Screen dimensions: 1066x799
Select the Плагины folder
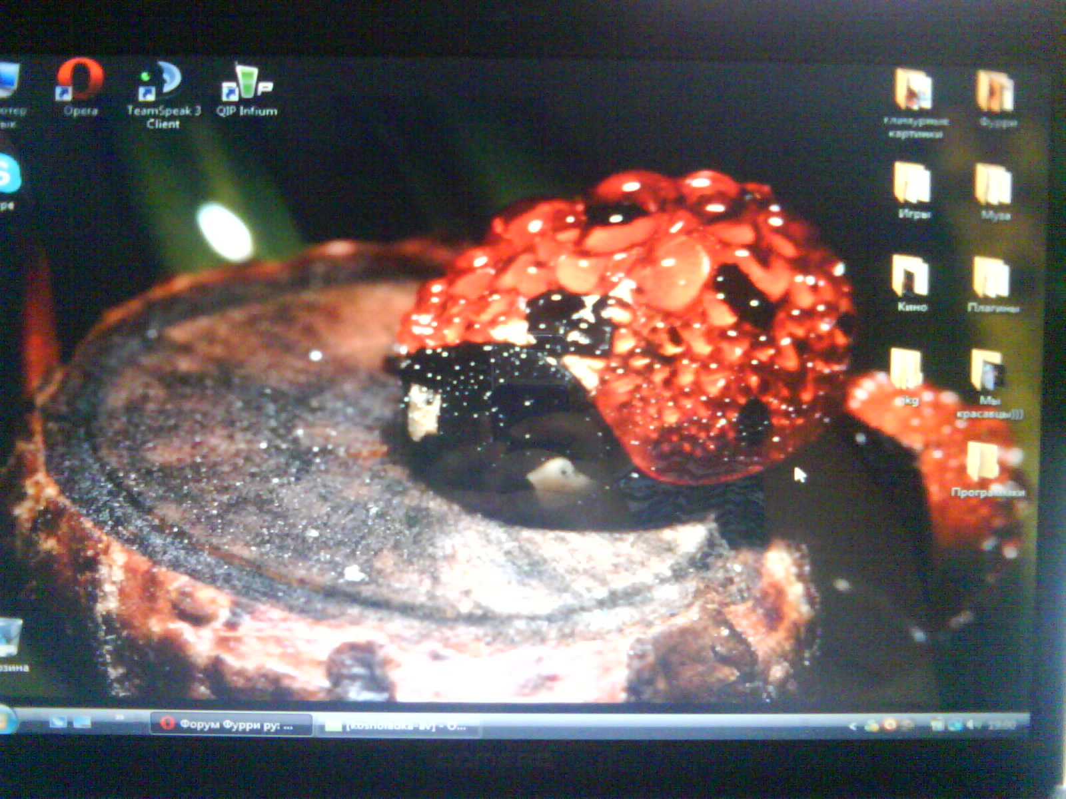tap(991, 278)
